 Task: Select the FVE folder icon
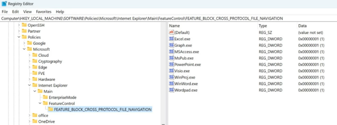click(35, 73)
